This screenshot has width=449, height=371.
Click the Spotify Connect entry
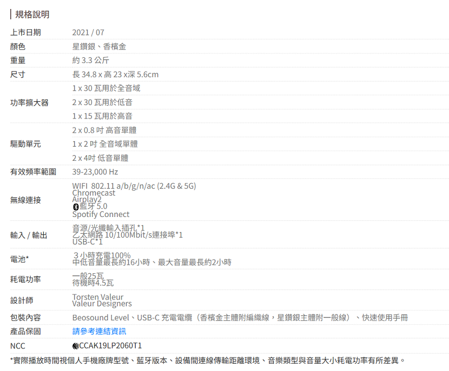tap(100, 214)
